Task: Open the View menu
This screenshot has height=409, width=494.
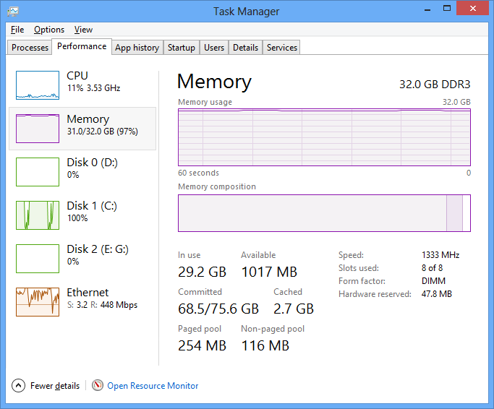Action: tap(83, 30)
